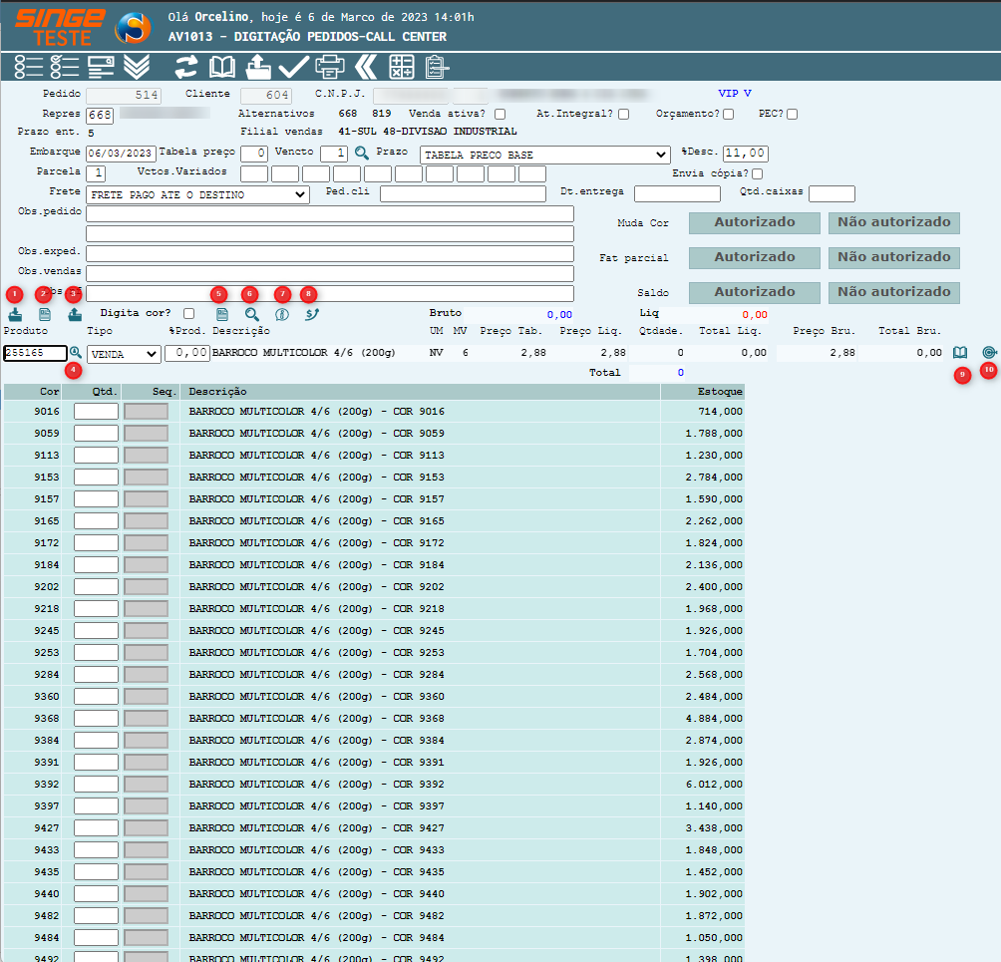
Task: Click the open book icon on product row
Action: point(960,353)
